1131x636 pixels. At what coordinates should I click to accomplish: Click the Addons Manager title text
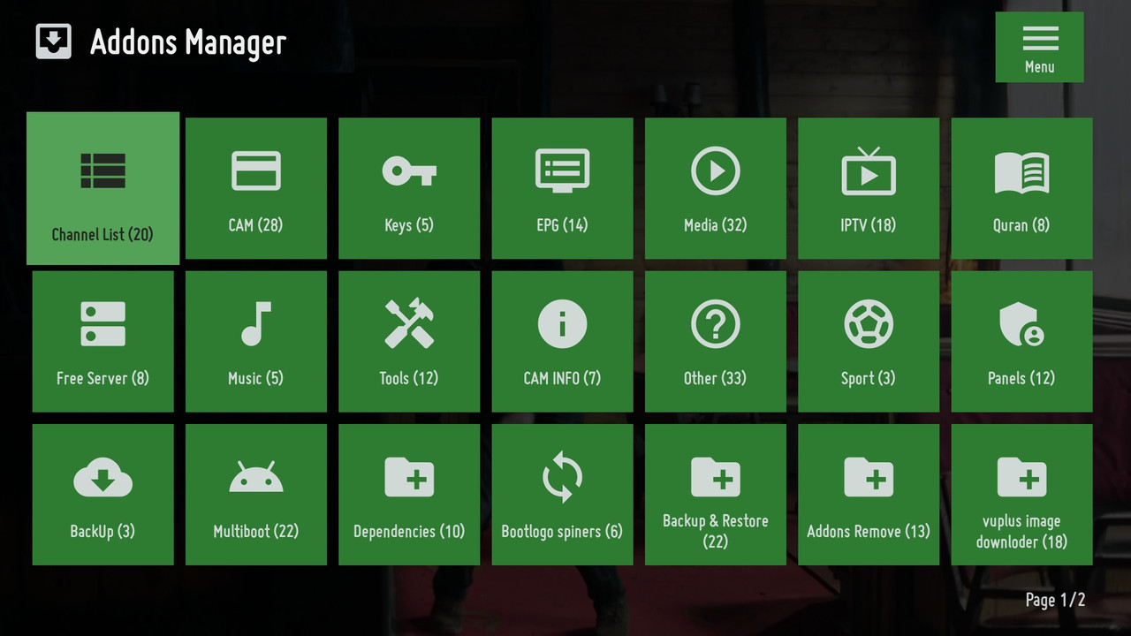pyautogui.click(x=188, y=42)
